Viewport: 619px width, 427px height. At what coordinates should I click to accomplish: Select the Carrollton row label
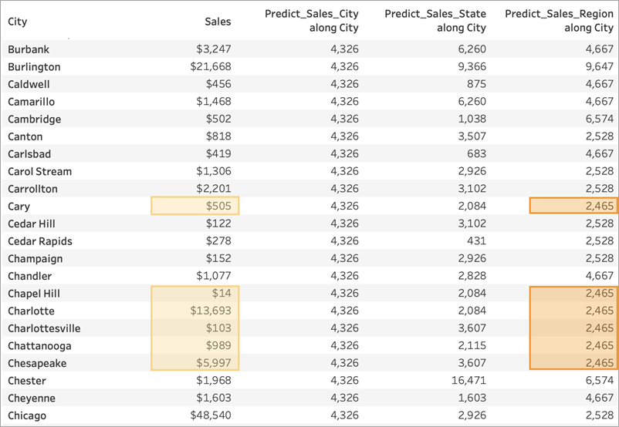pyautogui.click(x=32, y=189)
